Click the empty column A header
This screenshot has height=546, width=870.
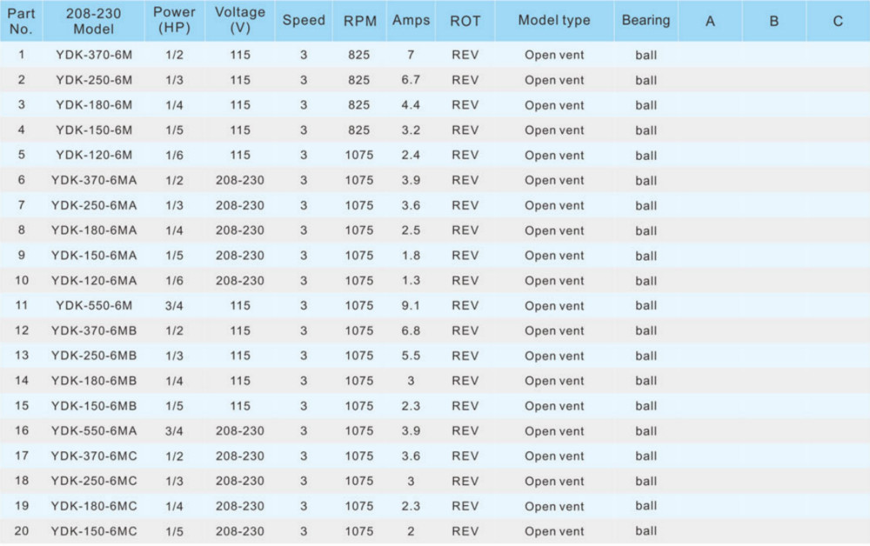[x=710, y=21]
